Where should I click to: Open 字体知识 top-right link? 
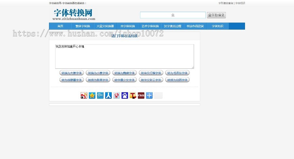pyautogui.click(x=240, y=3)
